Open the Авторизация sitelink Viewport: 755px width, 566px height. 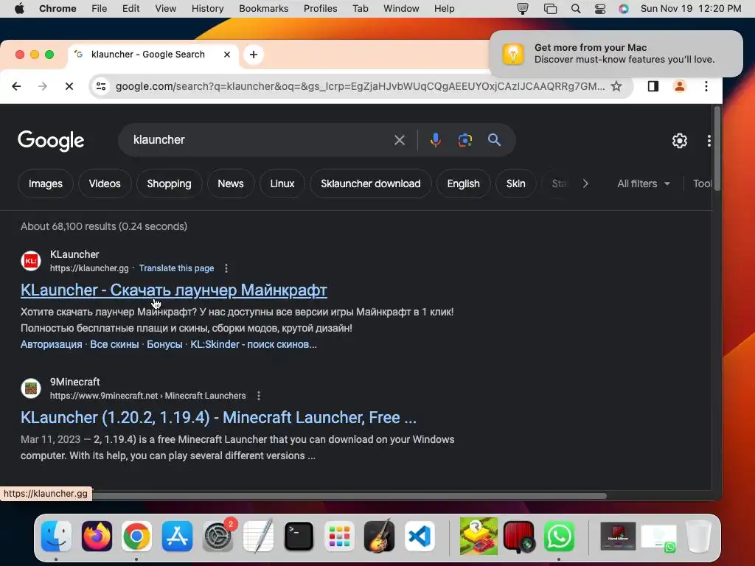coord(51,344)
